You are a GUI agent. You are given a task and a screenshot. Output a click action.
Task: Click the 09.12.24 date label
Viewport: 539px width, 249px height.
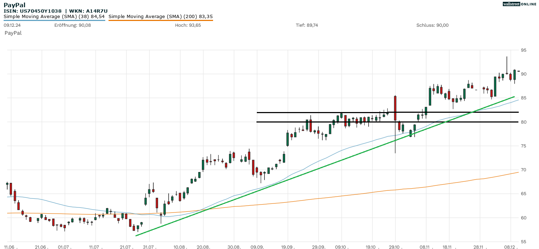coord(12,25)
